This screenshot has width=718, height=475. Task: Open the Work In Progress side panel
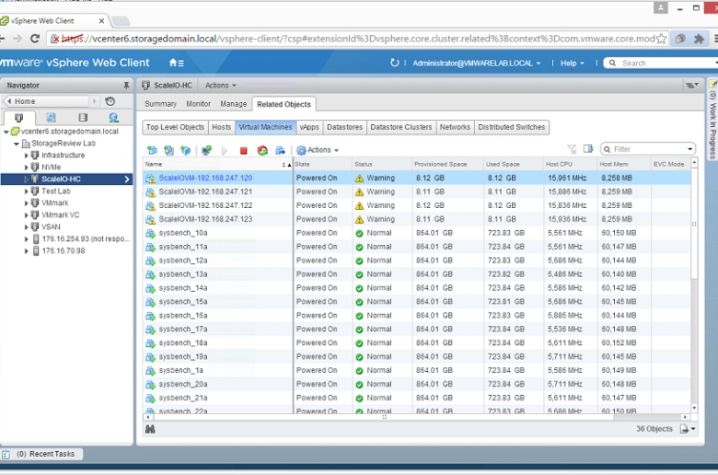point(712,119)
